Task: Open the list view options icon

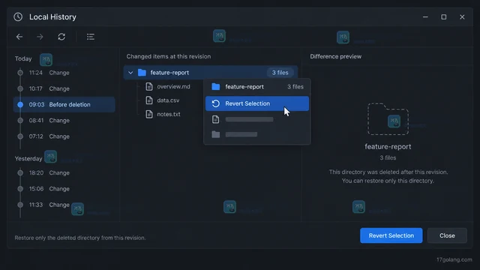Action: [x=90, y=37]
